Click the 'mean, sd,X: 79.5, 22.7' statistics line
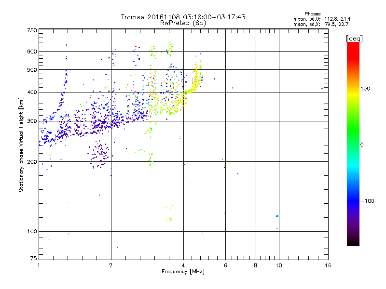The height and width of the screenshot is (289, 386). pos(321,24)
